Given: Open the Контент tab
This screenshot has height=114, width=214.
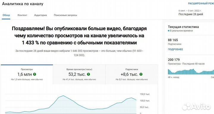Looking at the screenshot, I should (x=22, y=15).
